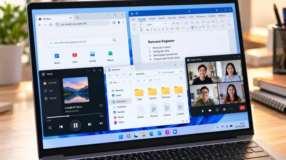The width and height of the screenshot is (286, 160).
Task: Switch to the Sisipkan ribbon tab
Action: click(x=152, y=18)
